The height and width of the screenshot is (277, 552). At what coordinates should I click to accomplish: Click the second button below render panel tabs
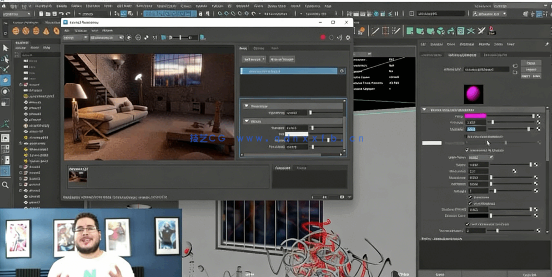[282, 59]
